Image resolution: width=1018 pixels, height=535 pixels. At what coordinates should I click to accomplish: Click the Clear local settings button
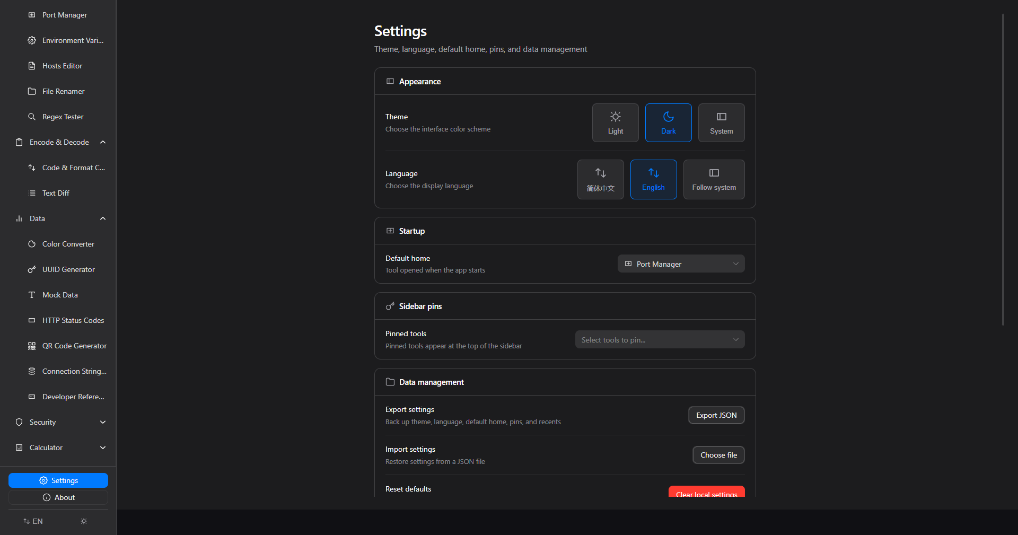pos(706,492)
